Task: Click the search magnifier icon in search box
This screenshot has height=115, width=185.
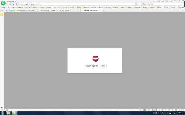Action: (x=182, y=4)
